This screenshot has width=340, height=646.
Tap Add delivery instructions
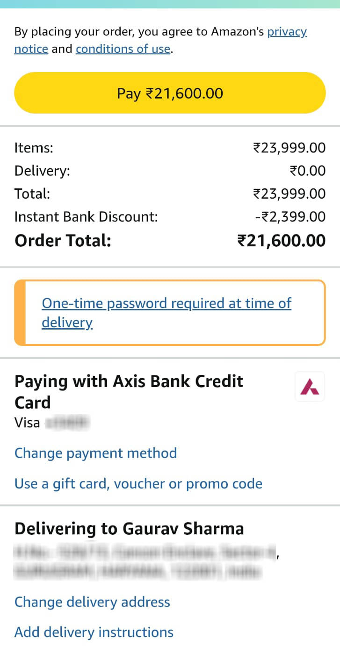click(94, 632)
